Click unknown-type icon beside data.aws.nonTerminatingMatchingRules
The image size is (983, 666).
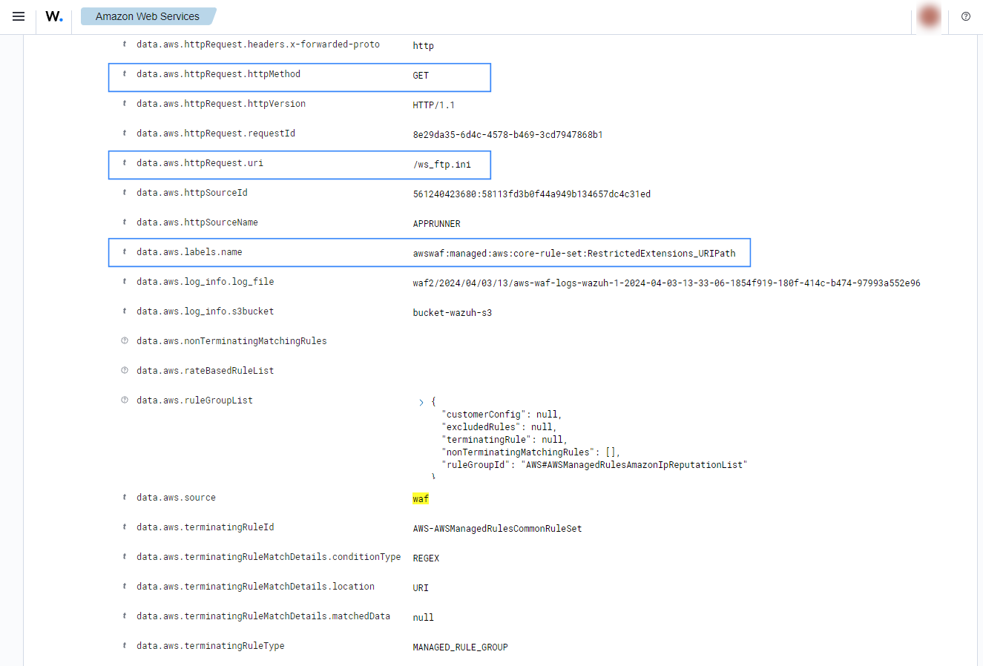pos(125,341)
